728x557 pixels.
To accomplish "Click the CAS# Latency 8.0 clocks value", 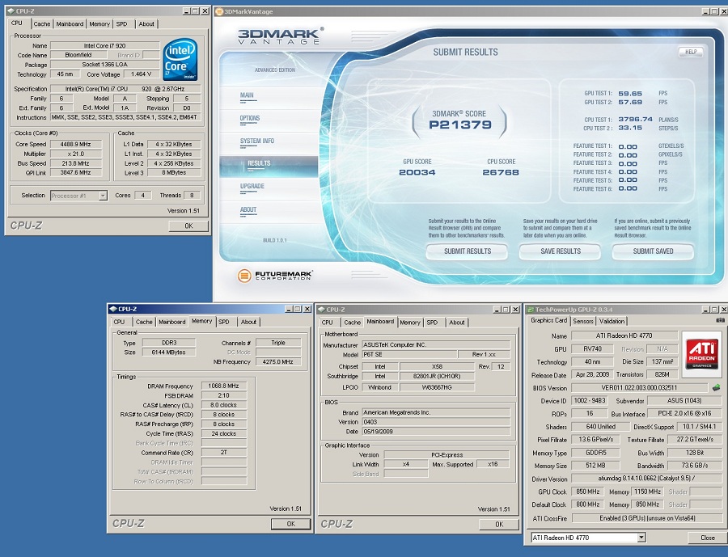I will pyautogui.click(x=224, y=405).
